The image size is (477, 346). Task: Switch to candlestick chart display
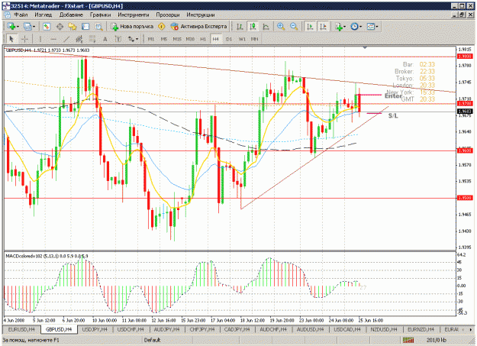point(253,27)
